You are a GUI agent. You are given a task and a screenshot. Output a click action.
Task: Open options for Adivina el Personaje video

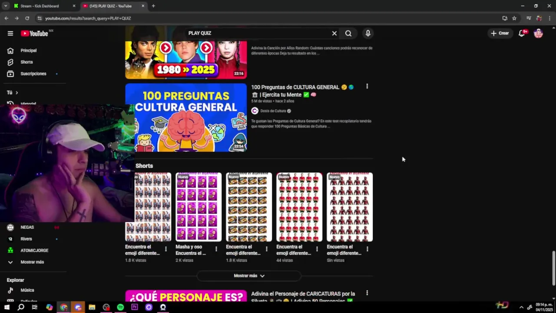[367, 293]
